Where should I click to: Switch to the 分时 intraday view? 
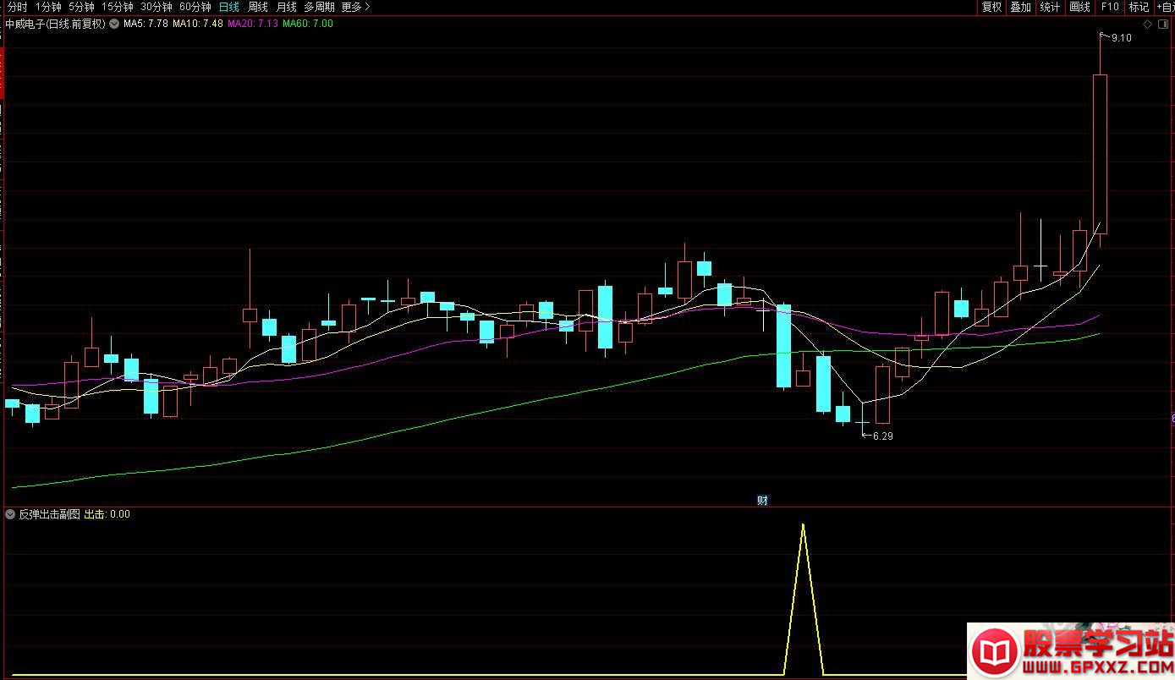click(17, 7)
